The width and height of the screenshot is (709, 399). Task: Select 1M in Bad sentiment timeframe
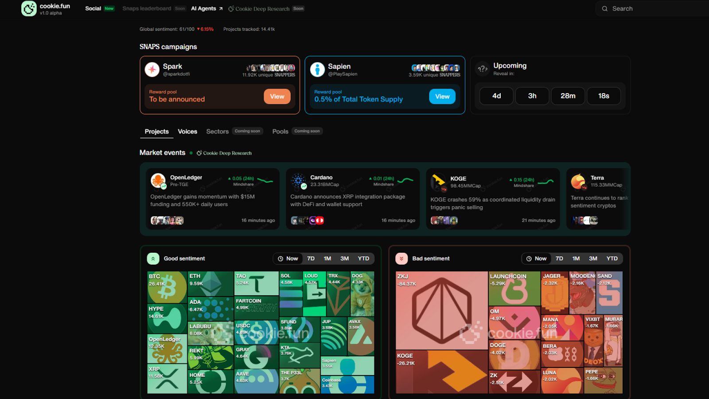coord(576,258)
